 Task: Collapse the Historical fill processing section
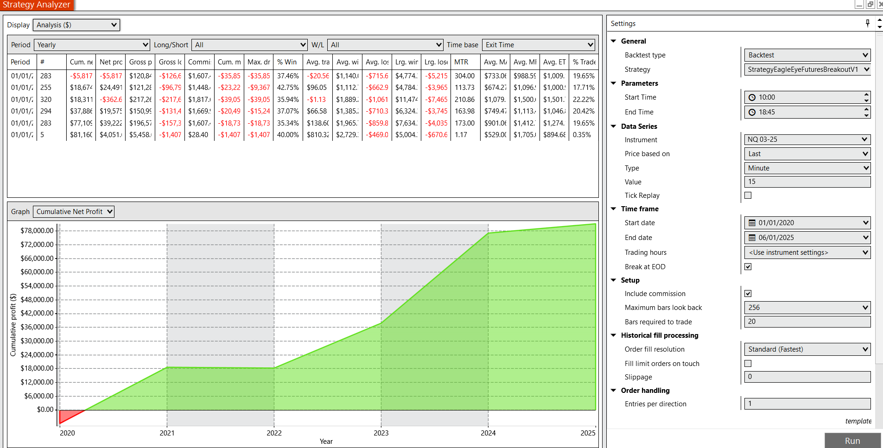pyautogui.click(x=613, y=335)
